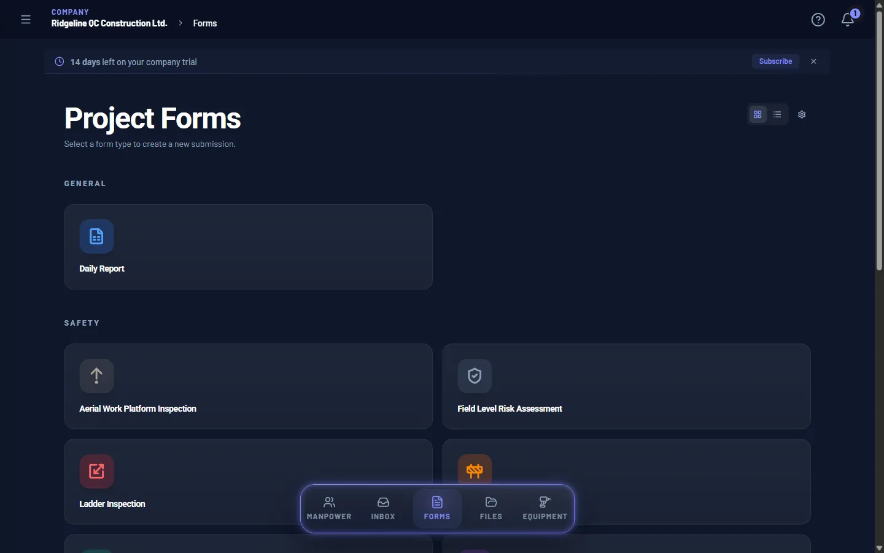Click the Field Level Risk shield icon
The image size is (884, 553).
pyautogui.click(x=475, y=376)
